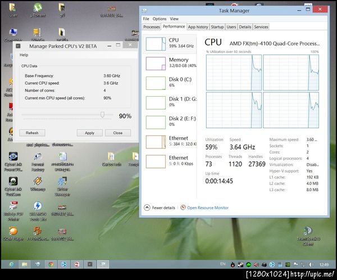Open File menu in Task Manager
Screen dimensions: 337x280
pyautogui.click(x=146, y=19)
